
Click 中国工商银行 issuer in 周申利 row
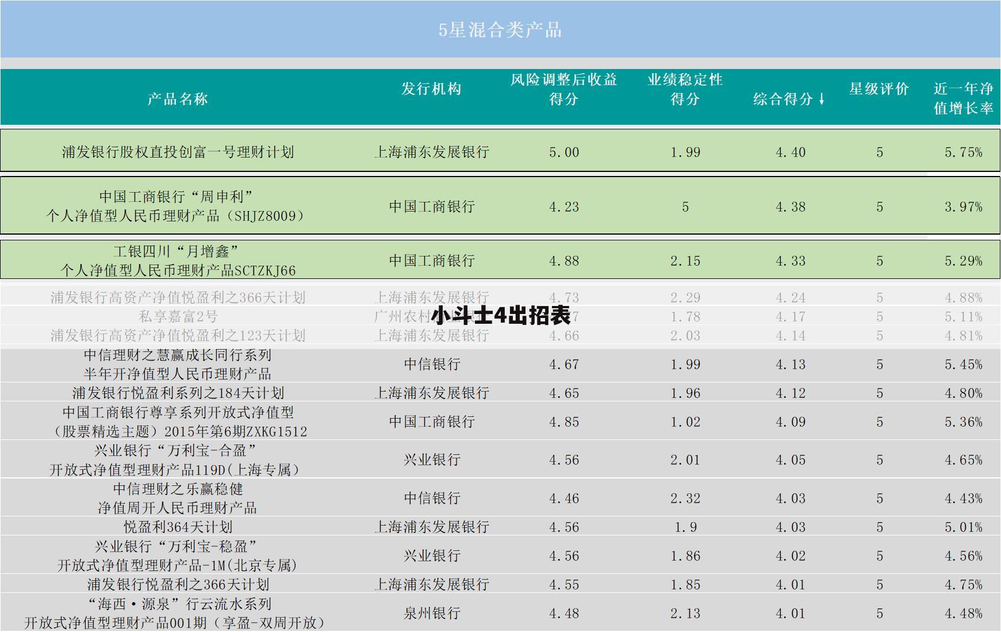(x=432, y=206)
